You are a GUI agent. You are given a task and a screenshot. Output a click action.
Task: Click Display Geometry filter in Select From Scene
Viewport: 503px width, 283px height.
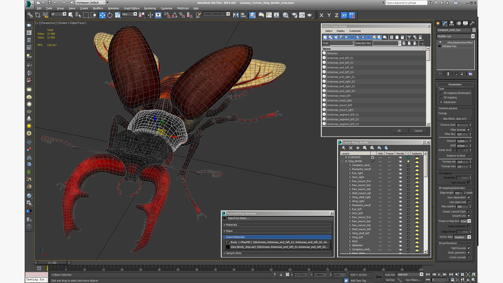[x=325, y=37]
